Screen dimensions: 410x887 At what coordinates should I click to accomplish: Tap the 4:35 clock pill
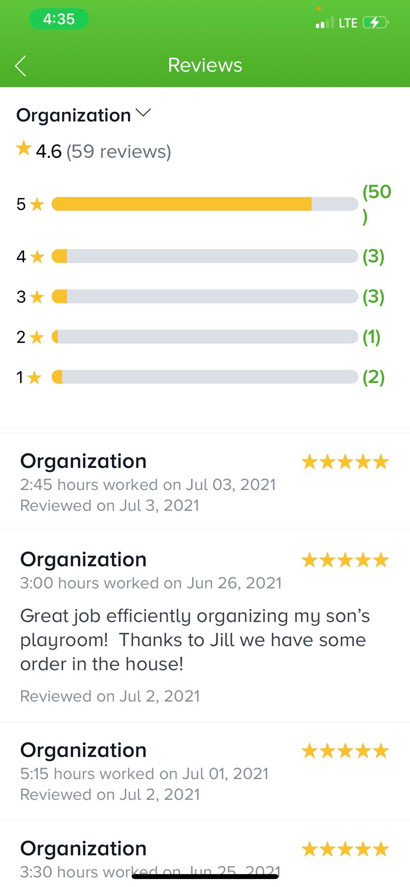coord(59,19)
